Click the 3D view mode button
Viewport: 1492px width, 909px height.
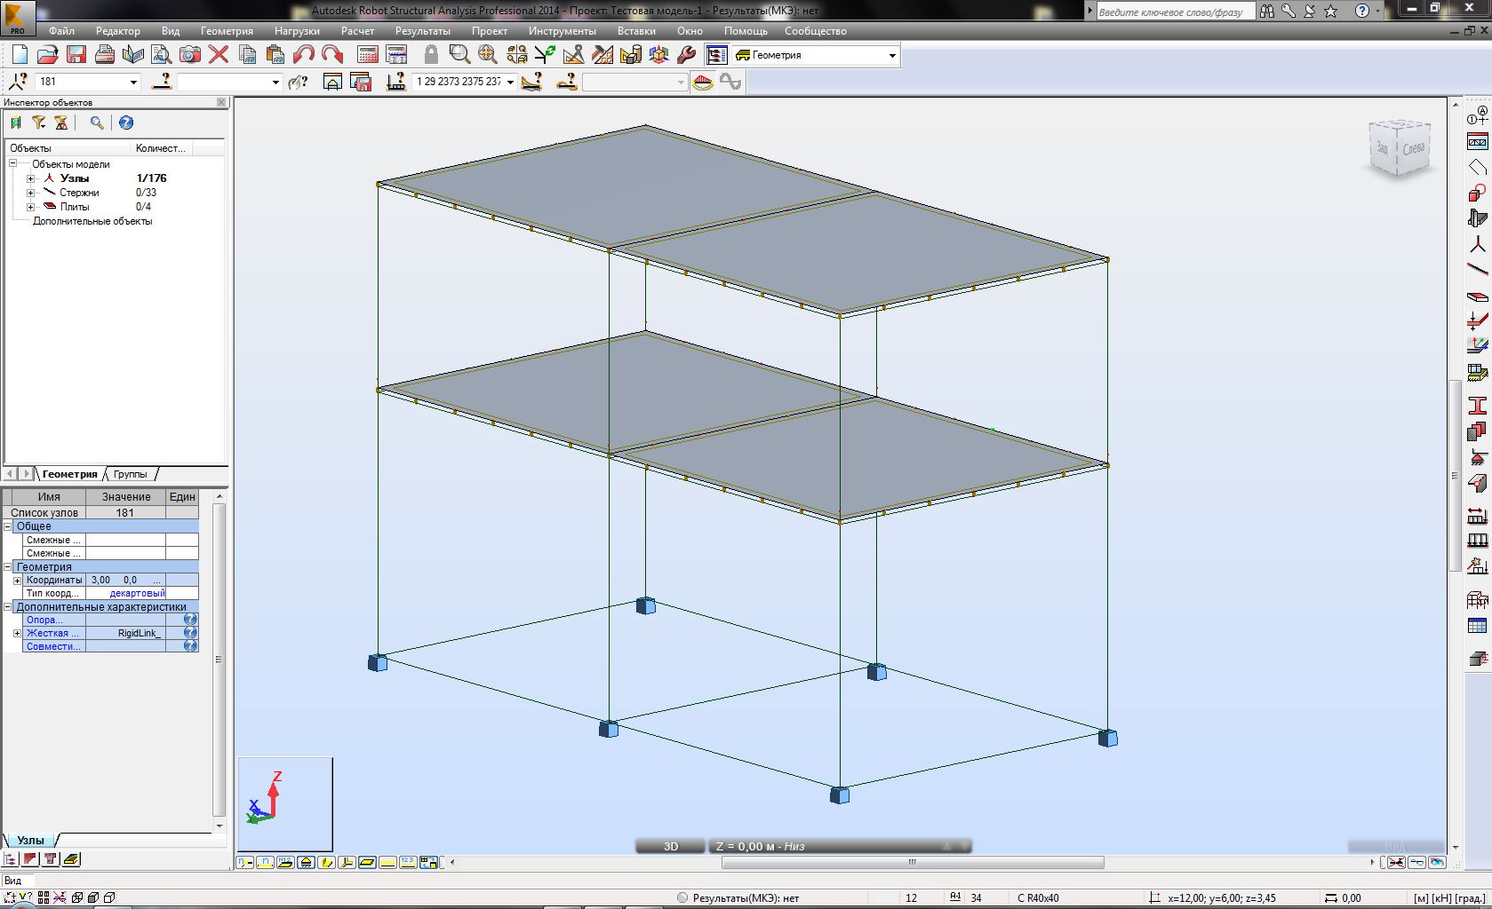pos(671,847)
